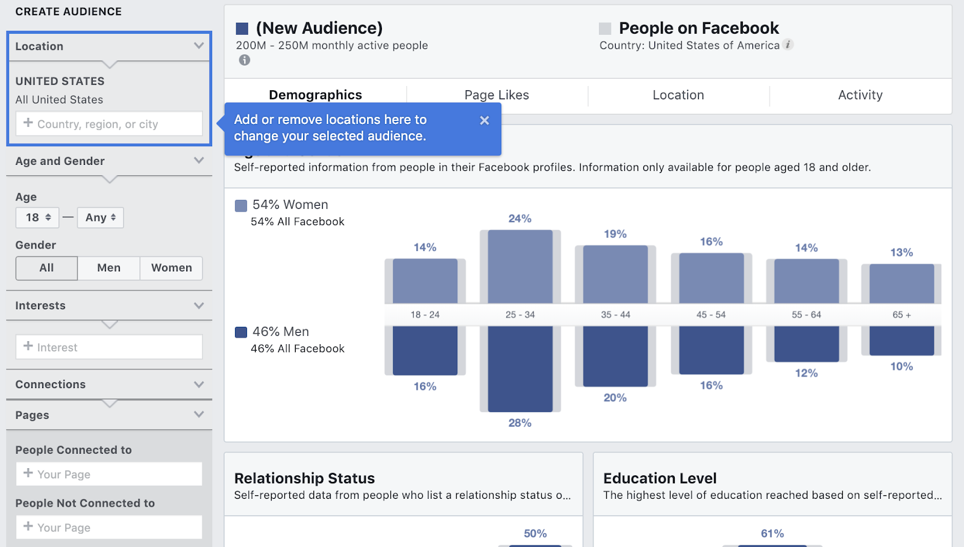Viewport: 964px width, 547px height.
Task: Click the Education Level heading
Action: [x=660, y=478]
